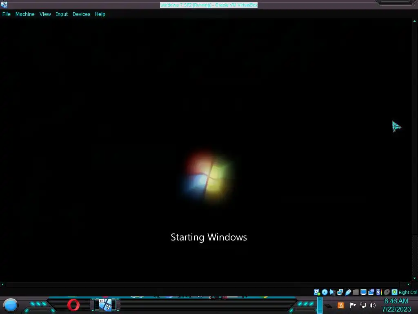418x314 pixels.
Task: Click the network adapter status icon
Action: 340,292
